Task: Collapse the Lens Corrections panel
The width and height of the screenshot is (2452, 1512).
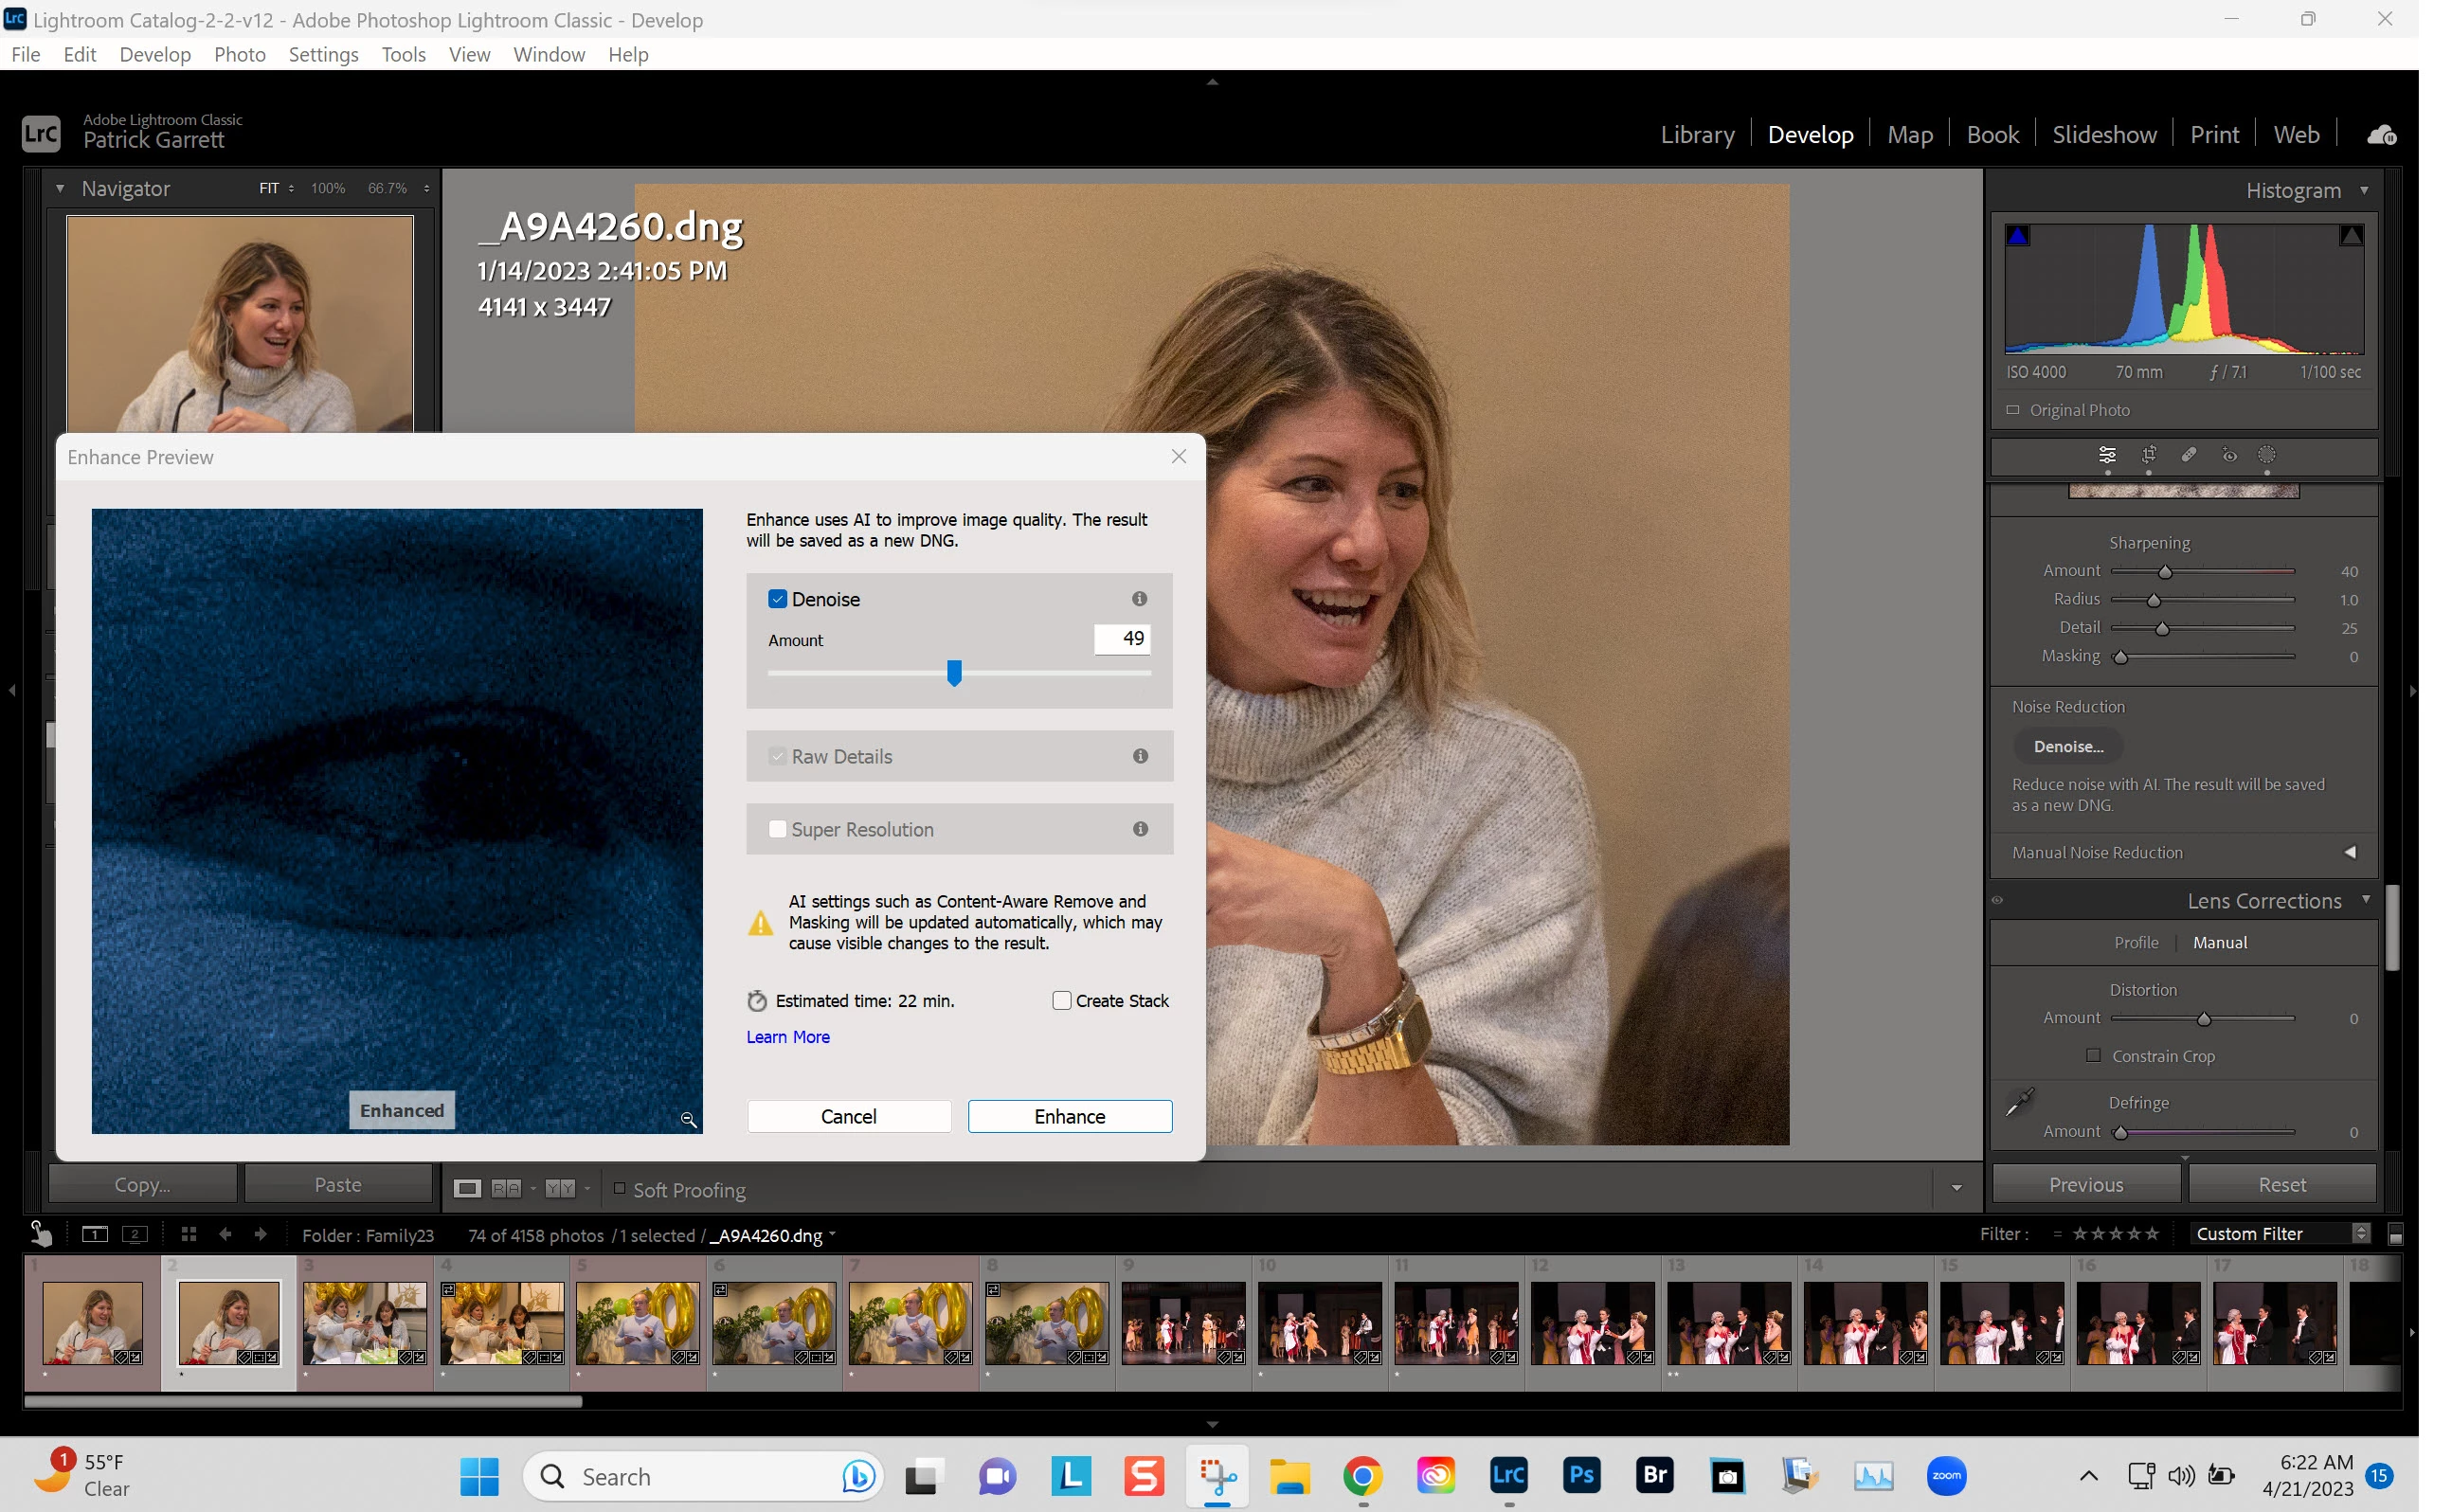Action: pyautogui.click(x=2366, y=900)
